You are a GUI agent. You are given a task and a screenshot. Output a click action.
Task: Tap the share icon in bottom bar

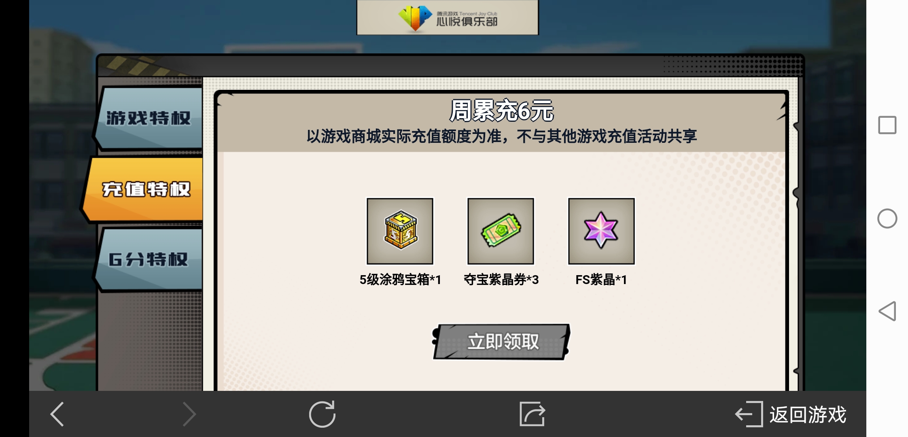(532, 414)
